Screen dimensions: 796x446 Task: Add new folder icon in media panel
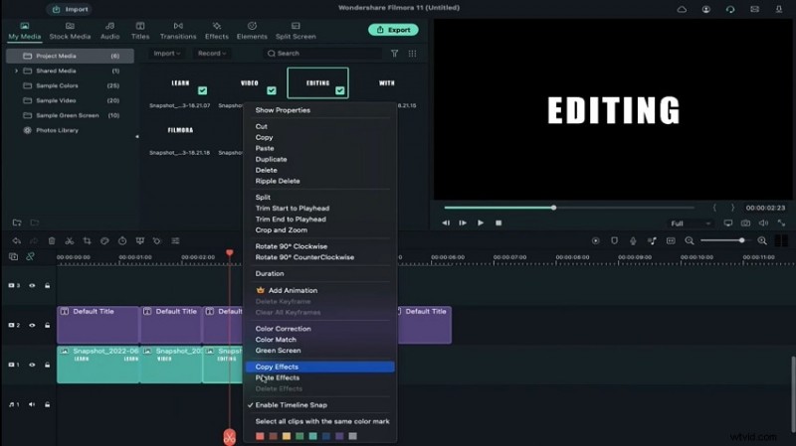(17, 223)
